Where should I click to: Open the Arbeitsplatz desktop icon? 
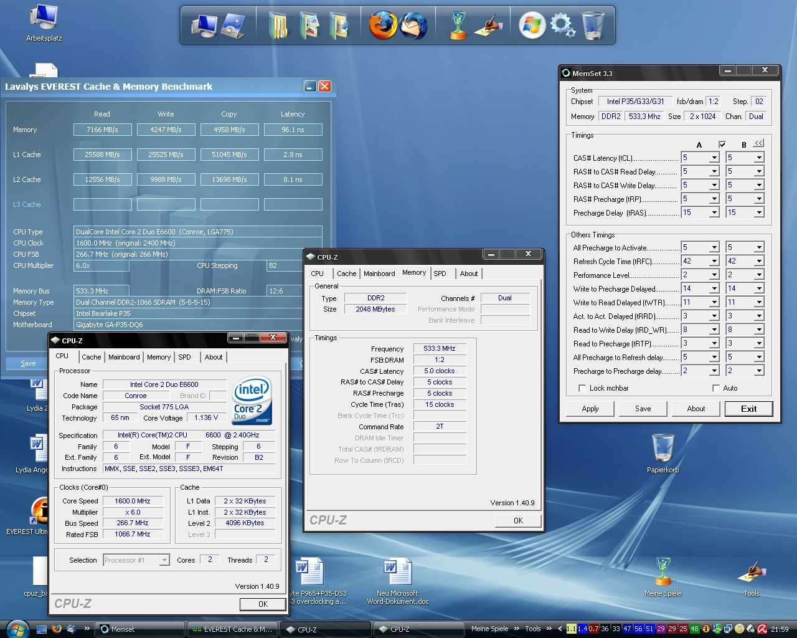pyautogui.click(x=44, y=22)
